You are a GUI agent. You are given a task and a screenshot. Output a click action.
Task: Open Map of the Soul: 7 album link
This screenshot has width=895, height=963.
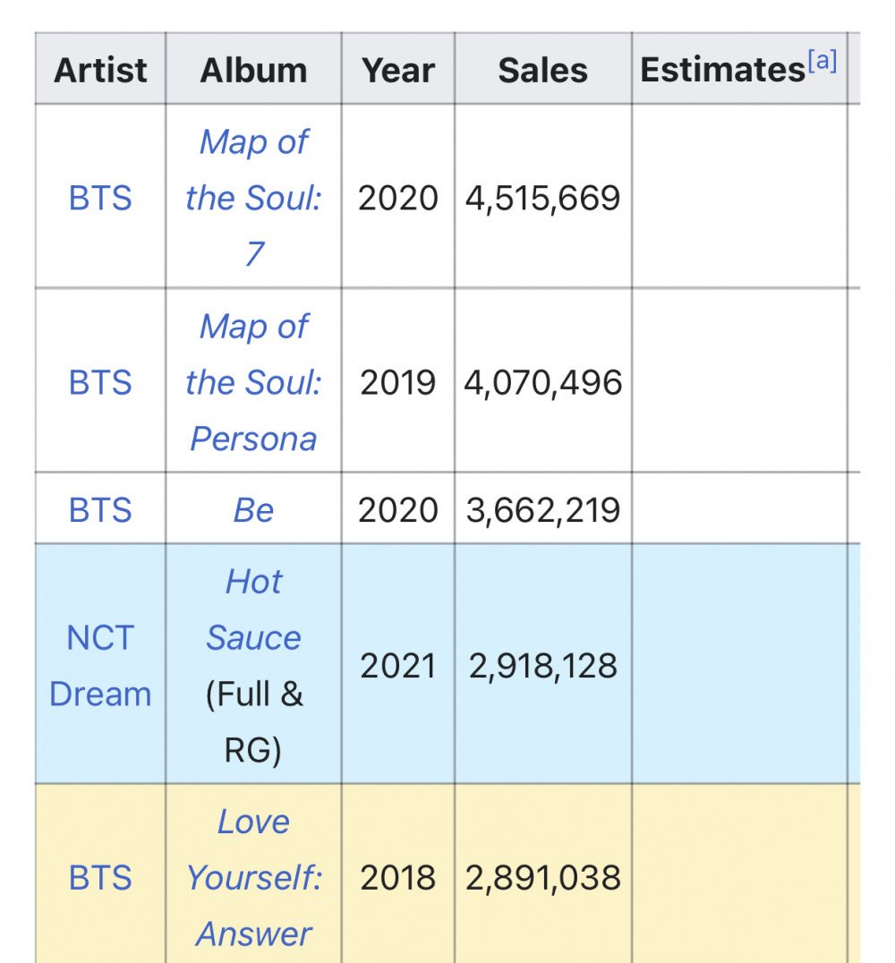click(x=253, y=198)
